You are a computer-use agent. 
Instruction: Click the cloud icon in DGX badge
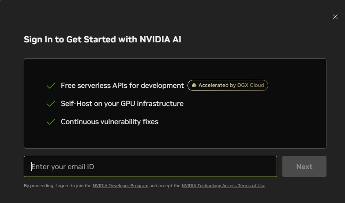(194, 86)
